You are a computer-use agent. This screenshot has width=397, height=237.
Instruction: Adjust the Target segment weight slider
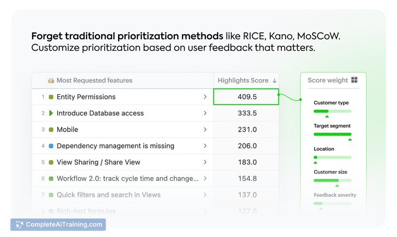(333, 134)
